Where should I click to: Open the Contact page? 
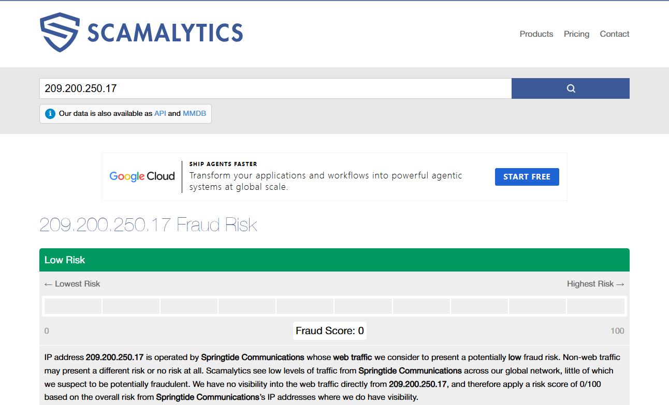pyautogui.click(x=615, y=34)
